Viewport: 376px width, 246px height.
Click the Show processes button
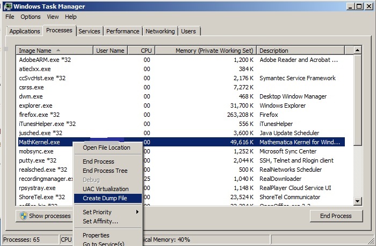tap(45, 216)
